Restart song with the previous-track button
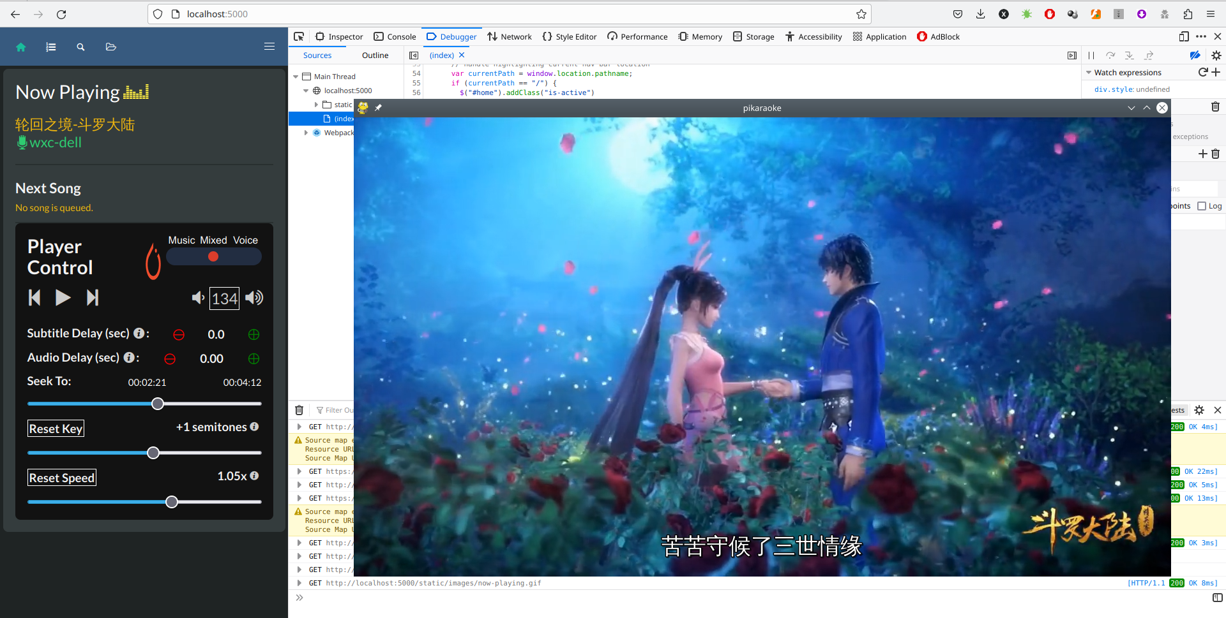 (34, 298)
